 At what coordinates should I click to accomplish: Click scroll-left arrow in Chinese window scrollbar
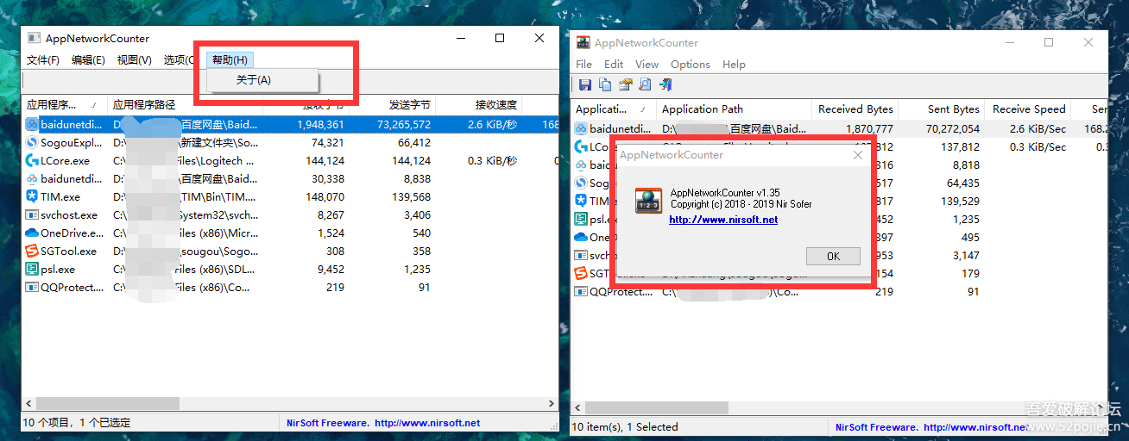pos(28,403)
